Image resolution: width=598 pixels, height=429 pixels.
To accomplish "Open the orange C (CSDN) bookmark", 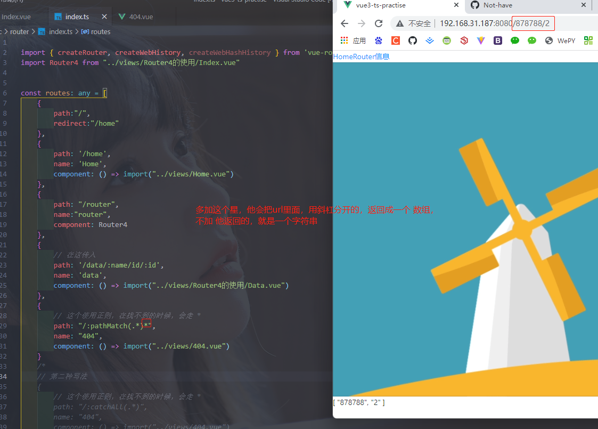I will [x=396, y=41].
